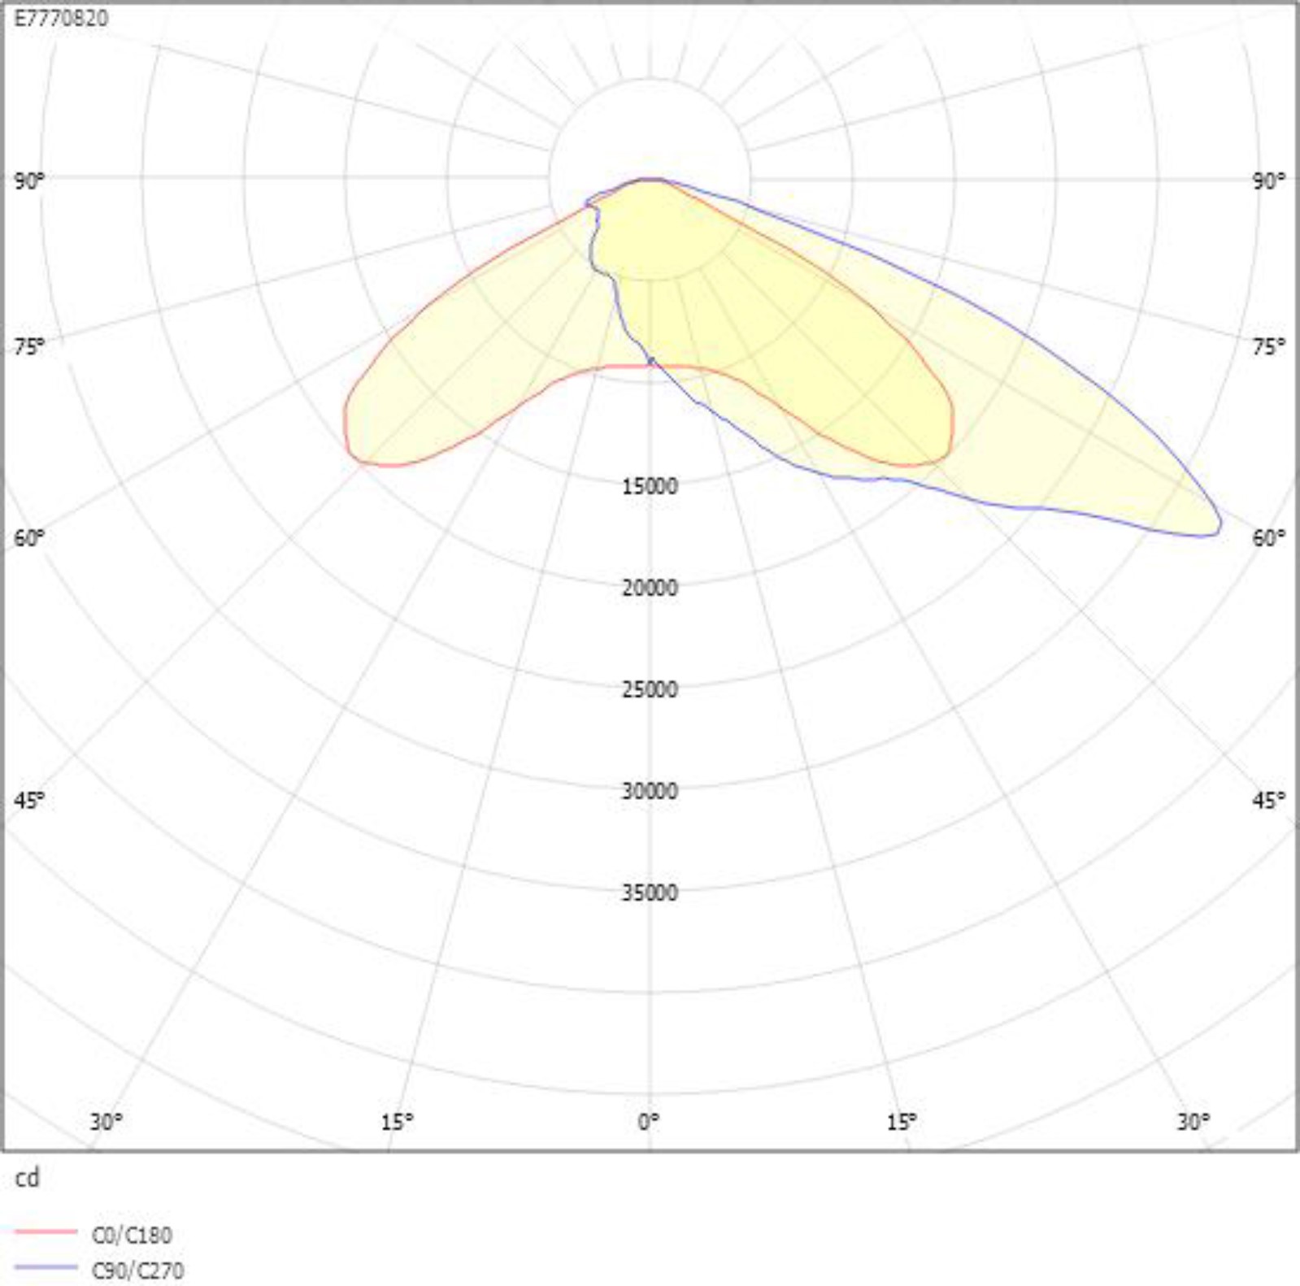1300x1286 pixels.
Task: Click the 15° label at bottom right
Action: pos(901,1122)
